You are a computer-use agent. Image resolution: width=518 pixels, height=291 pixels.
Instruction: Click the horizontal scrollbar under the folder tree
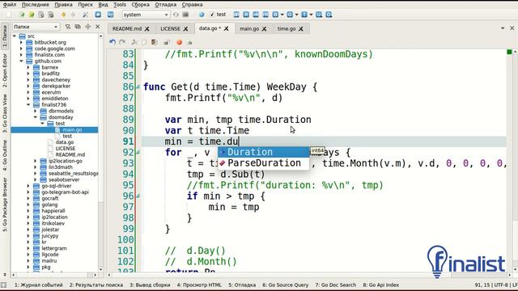[x=54, y=275]
